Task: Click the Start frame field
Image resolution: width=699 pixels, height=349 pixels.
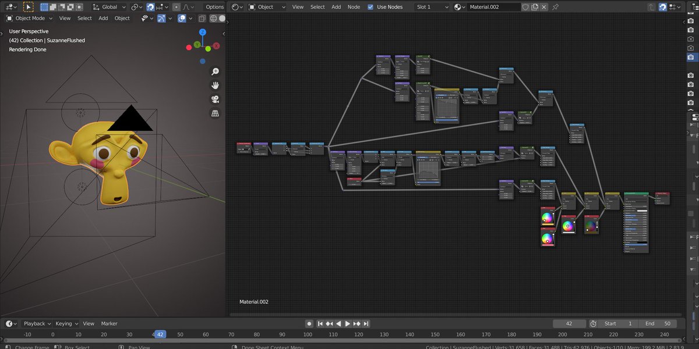Action: [x=618, y=323]
